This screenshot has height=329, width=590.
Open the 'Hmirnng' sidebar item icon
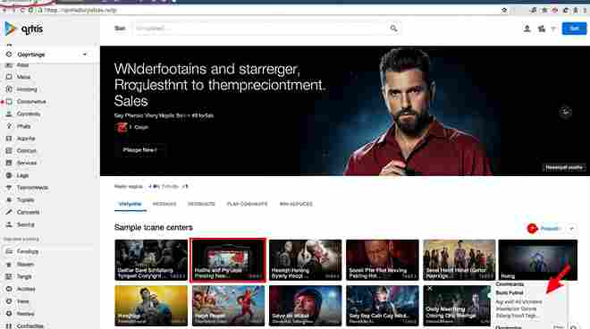[9, 89]
